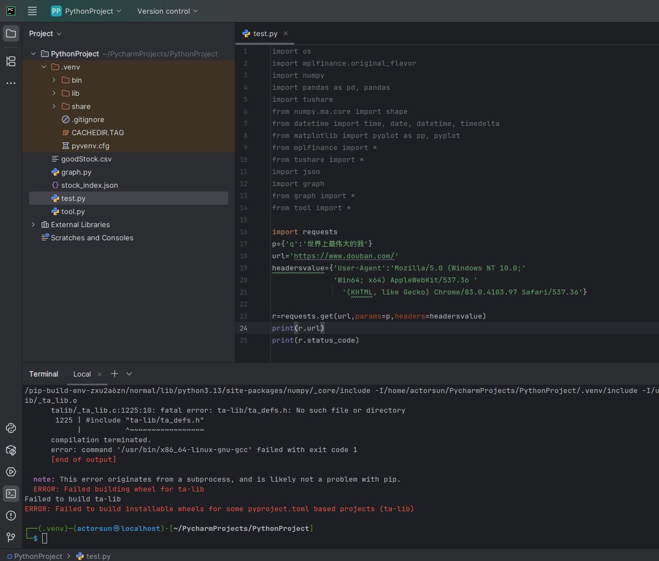Open the Project tool window icon
The image size is (659, 561).
pyautogui.click(x=11, y=33)
